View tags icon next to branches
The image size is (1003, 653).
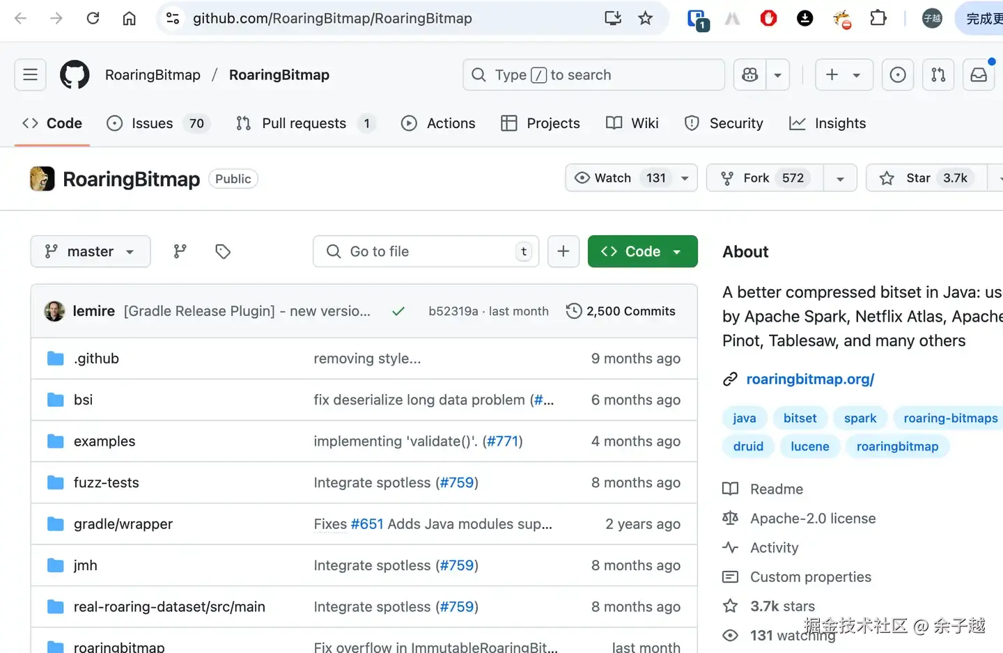point(223,251)
